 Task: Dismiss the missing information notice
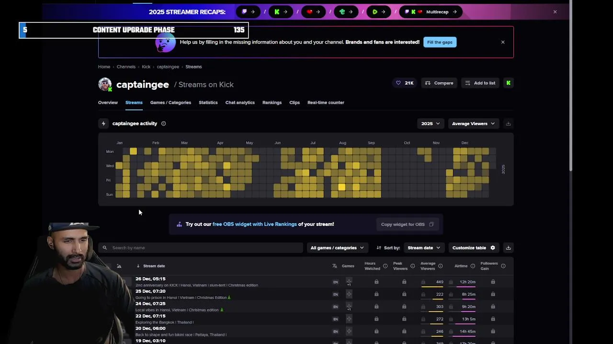coord(503,42)
